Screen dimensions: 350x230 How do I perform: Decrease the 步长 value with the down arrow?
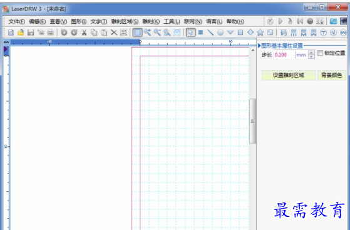point(311,57)
